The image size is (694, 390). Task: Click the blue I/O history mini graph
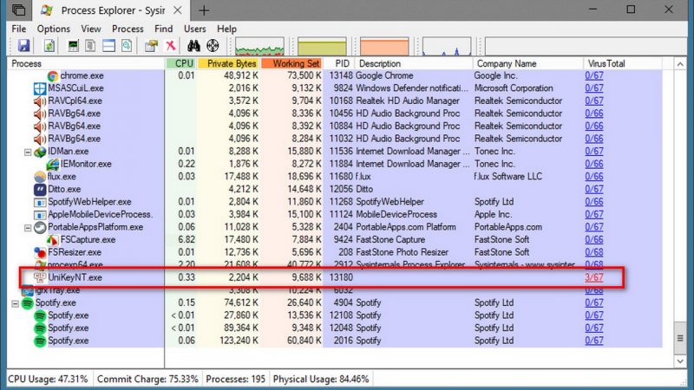click(x=447, y=47)
